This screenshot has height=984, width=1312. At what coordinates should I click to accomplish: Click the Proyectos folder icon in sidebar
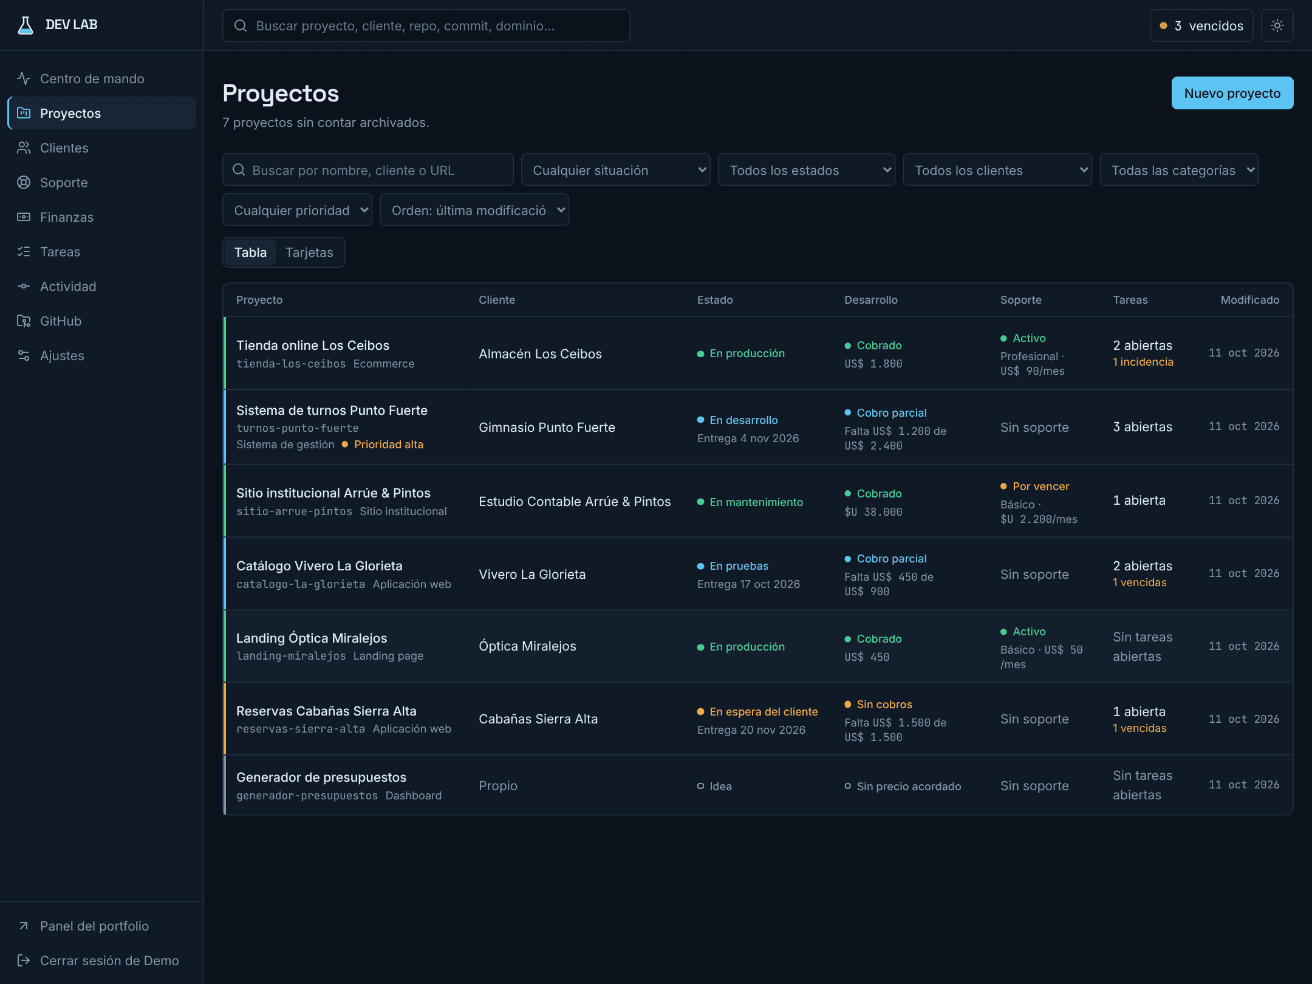pos(24,113)
